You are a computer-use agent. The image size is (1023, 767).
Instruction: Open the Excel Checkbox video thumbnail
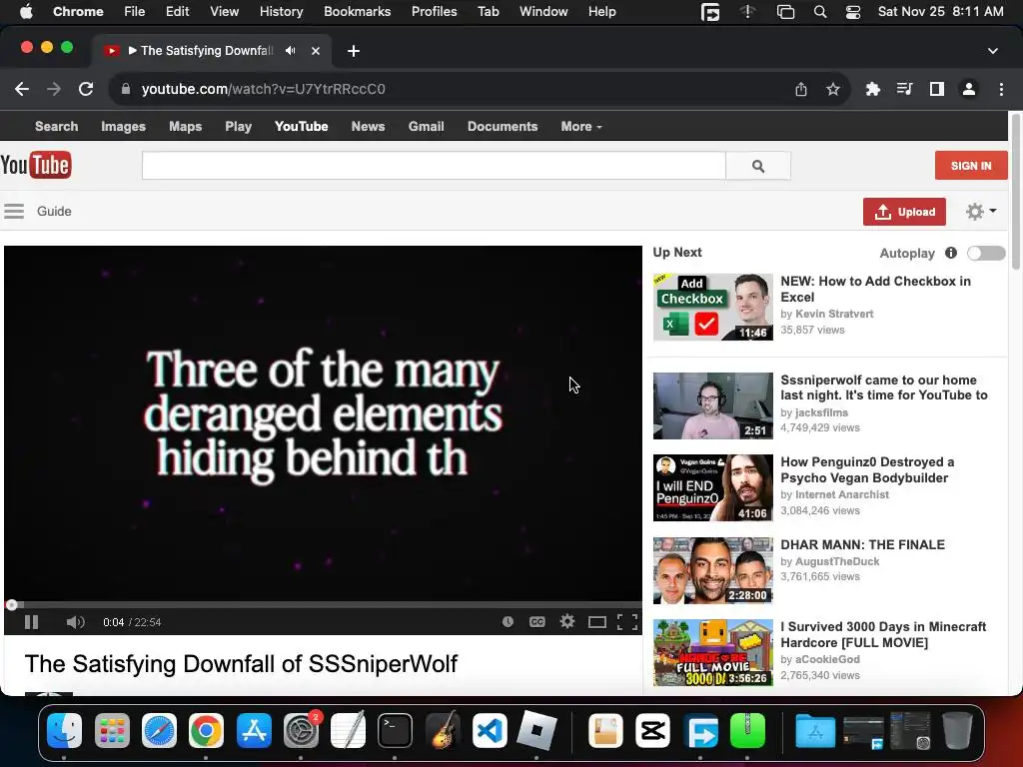coord(713,307)
